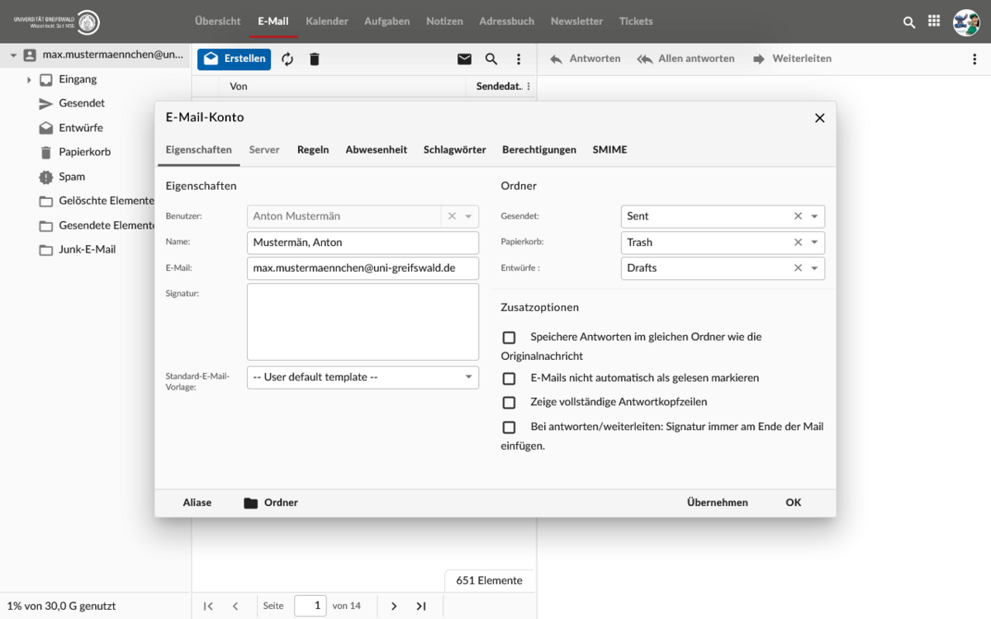991x619 pixels.
Task: Expand the Standard-E-Mail-Vorlage dropdown
Action: click(x=468, y=377)
